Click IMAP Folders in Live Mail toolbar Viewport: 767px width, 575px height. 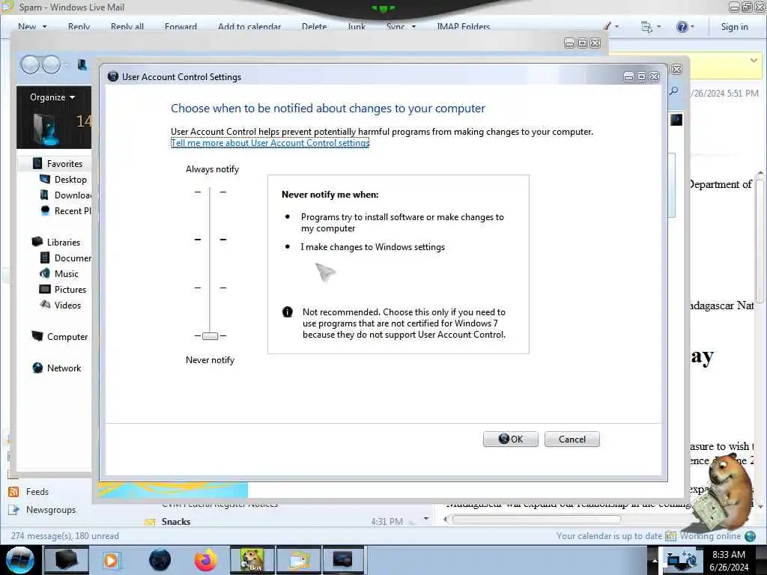pyautogui.click(x=463, y=26)
